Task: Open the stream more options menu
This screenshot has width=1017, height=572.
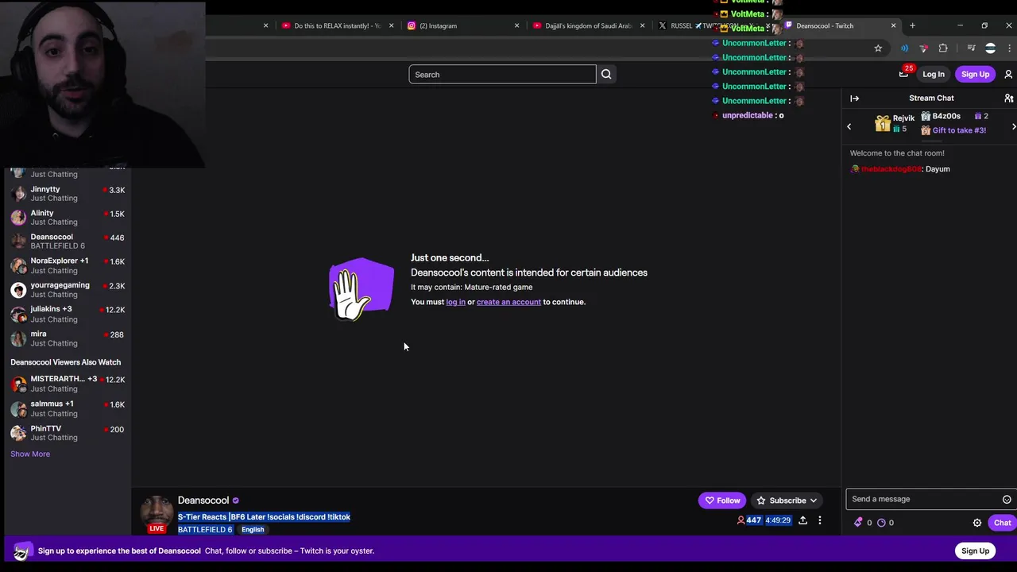Action: [x=820, y=520]
